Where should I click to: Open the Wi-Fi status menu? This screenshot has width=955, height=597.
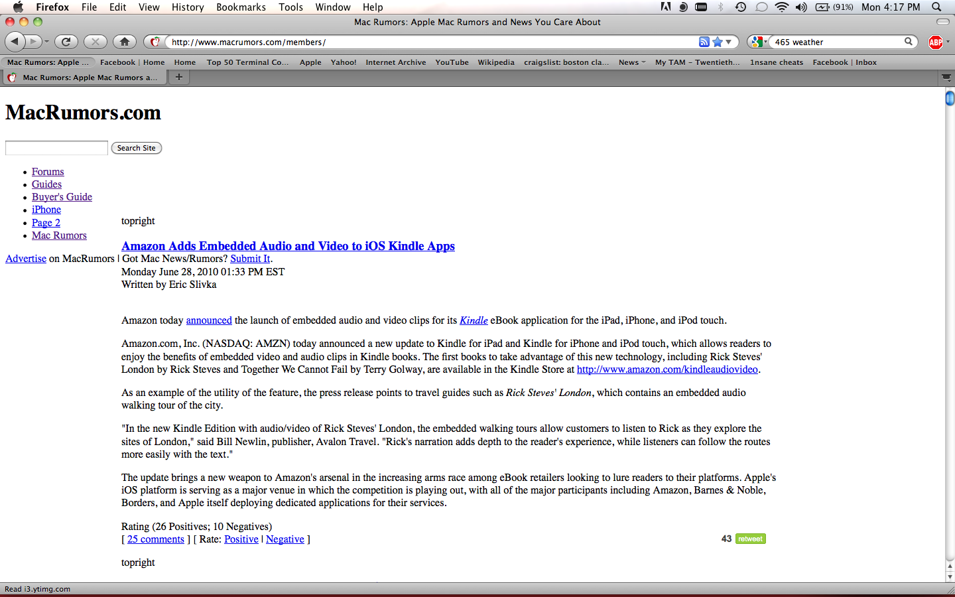782,7
